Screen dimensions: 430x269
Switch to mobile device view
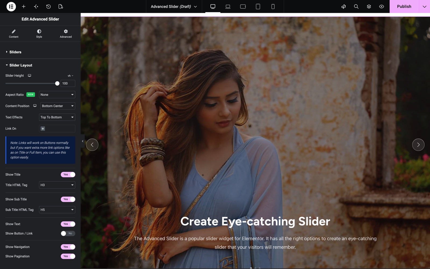273,6
